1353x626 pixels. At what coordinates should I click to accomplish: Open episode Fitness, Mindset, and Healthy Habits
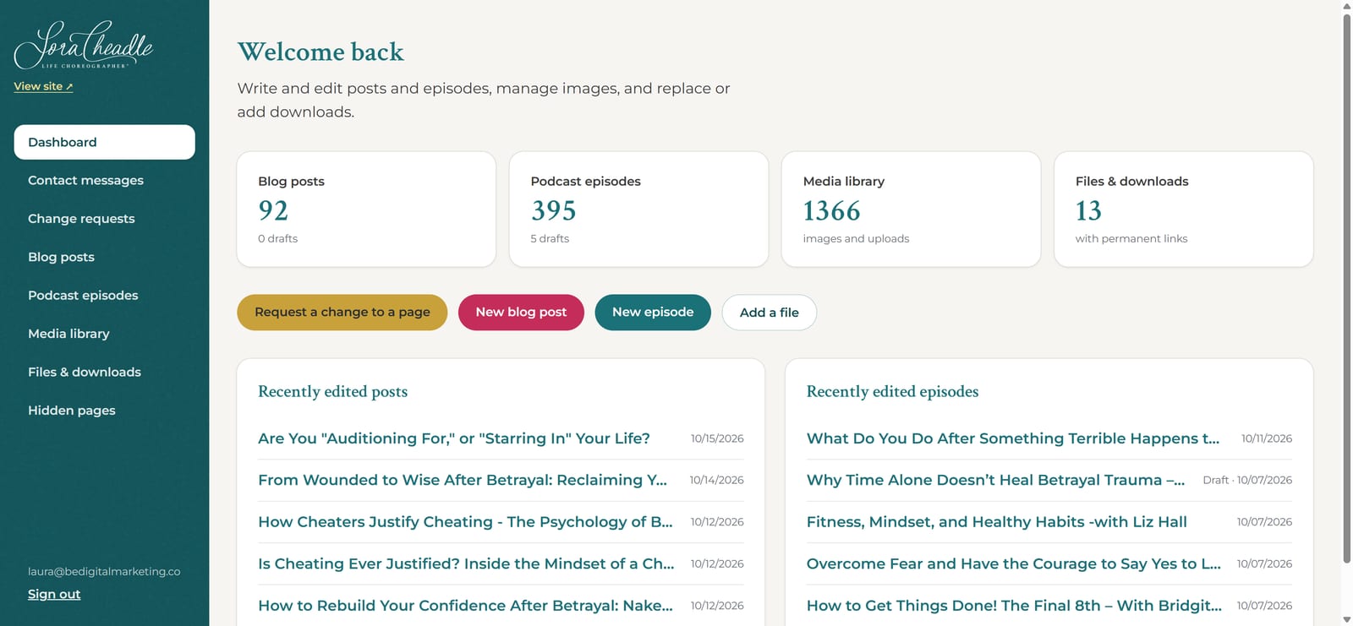pyautogui.click(x=997, y=522)
